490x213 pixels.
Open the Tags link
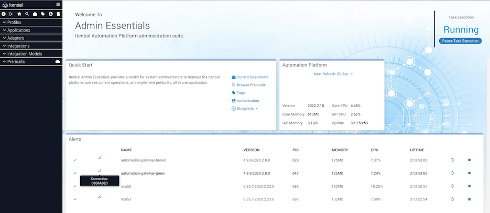[241, 93]
